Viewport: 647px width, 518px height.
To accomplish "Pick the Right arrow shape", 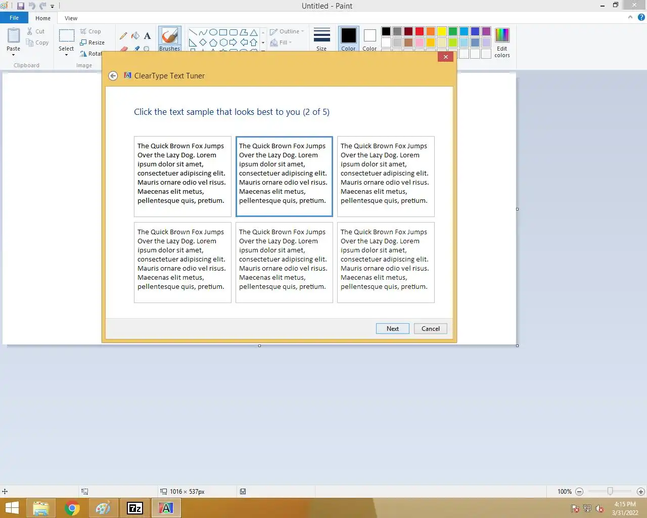I will [x=233, y=42].
